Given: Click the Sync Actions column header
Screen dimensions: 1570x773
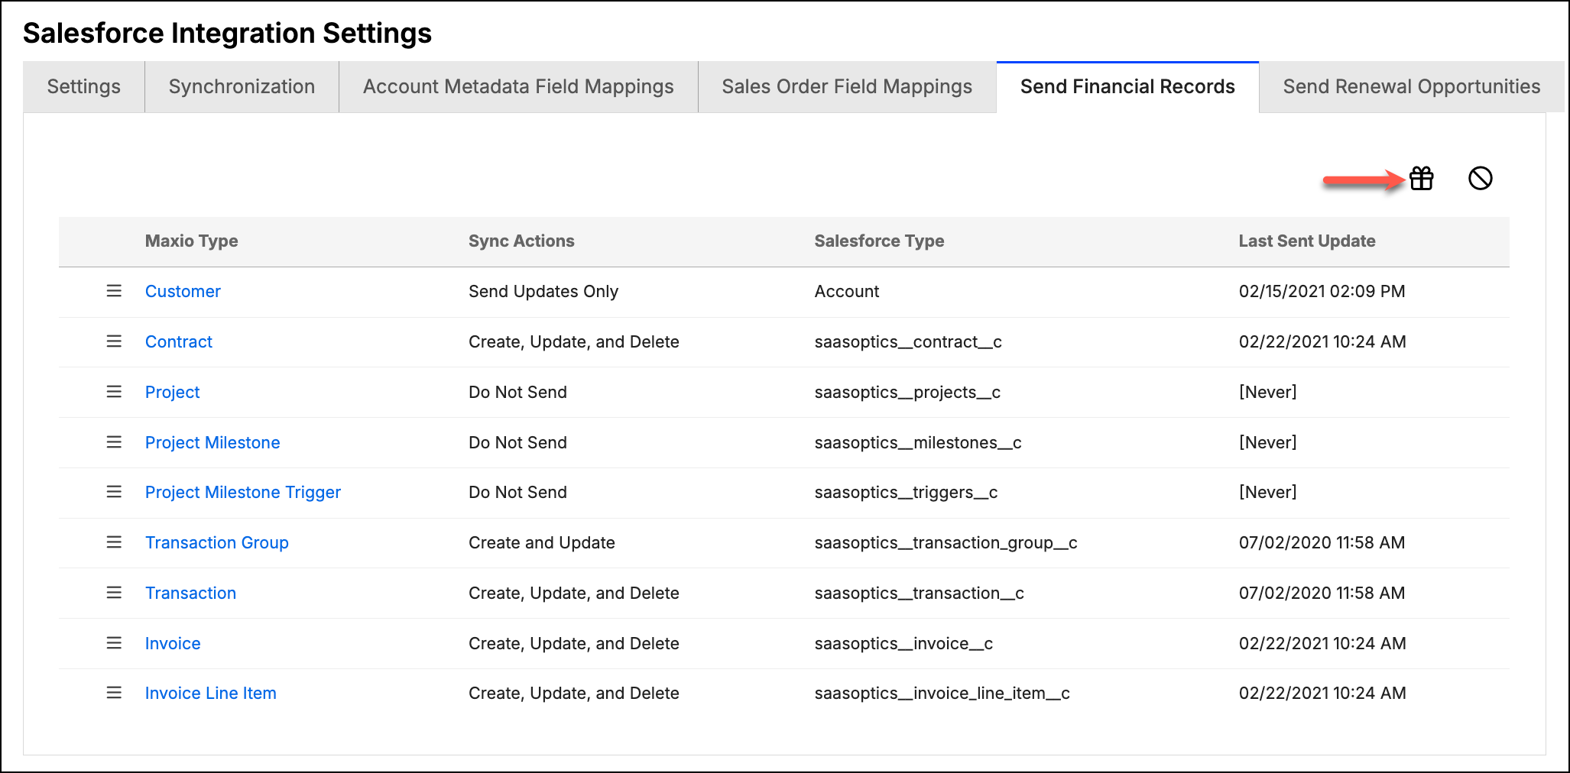Looking at the screenshot, I should [x=521, y=241].
